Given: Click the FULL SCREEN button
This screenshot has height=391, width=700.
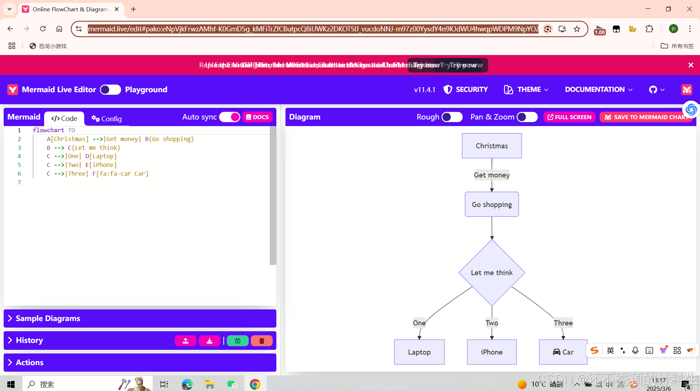Looking at the screenshot, I should coord(569,117).
